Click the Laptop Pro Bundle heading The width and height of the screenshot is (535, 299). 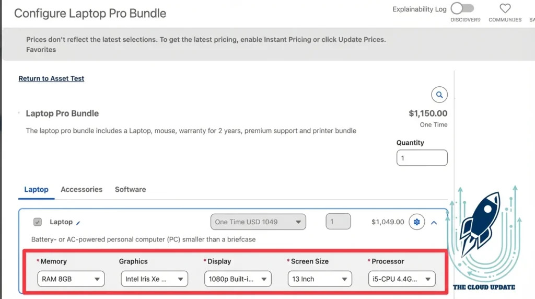tap(63, 113)
